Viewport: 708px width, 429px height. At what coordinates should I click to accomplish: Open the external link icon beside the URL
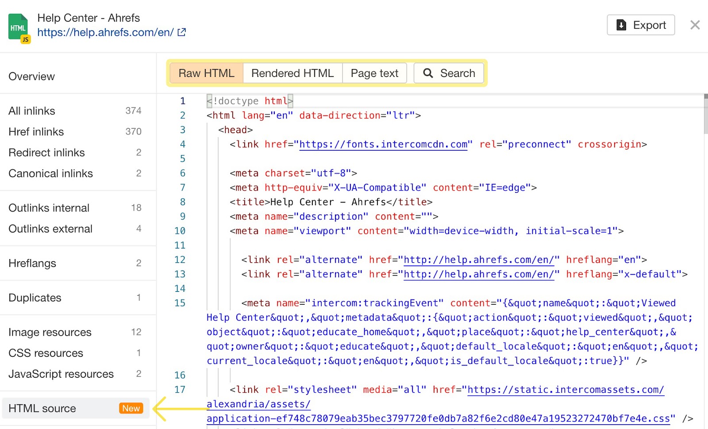[x=182, y=32]
